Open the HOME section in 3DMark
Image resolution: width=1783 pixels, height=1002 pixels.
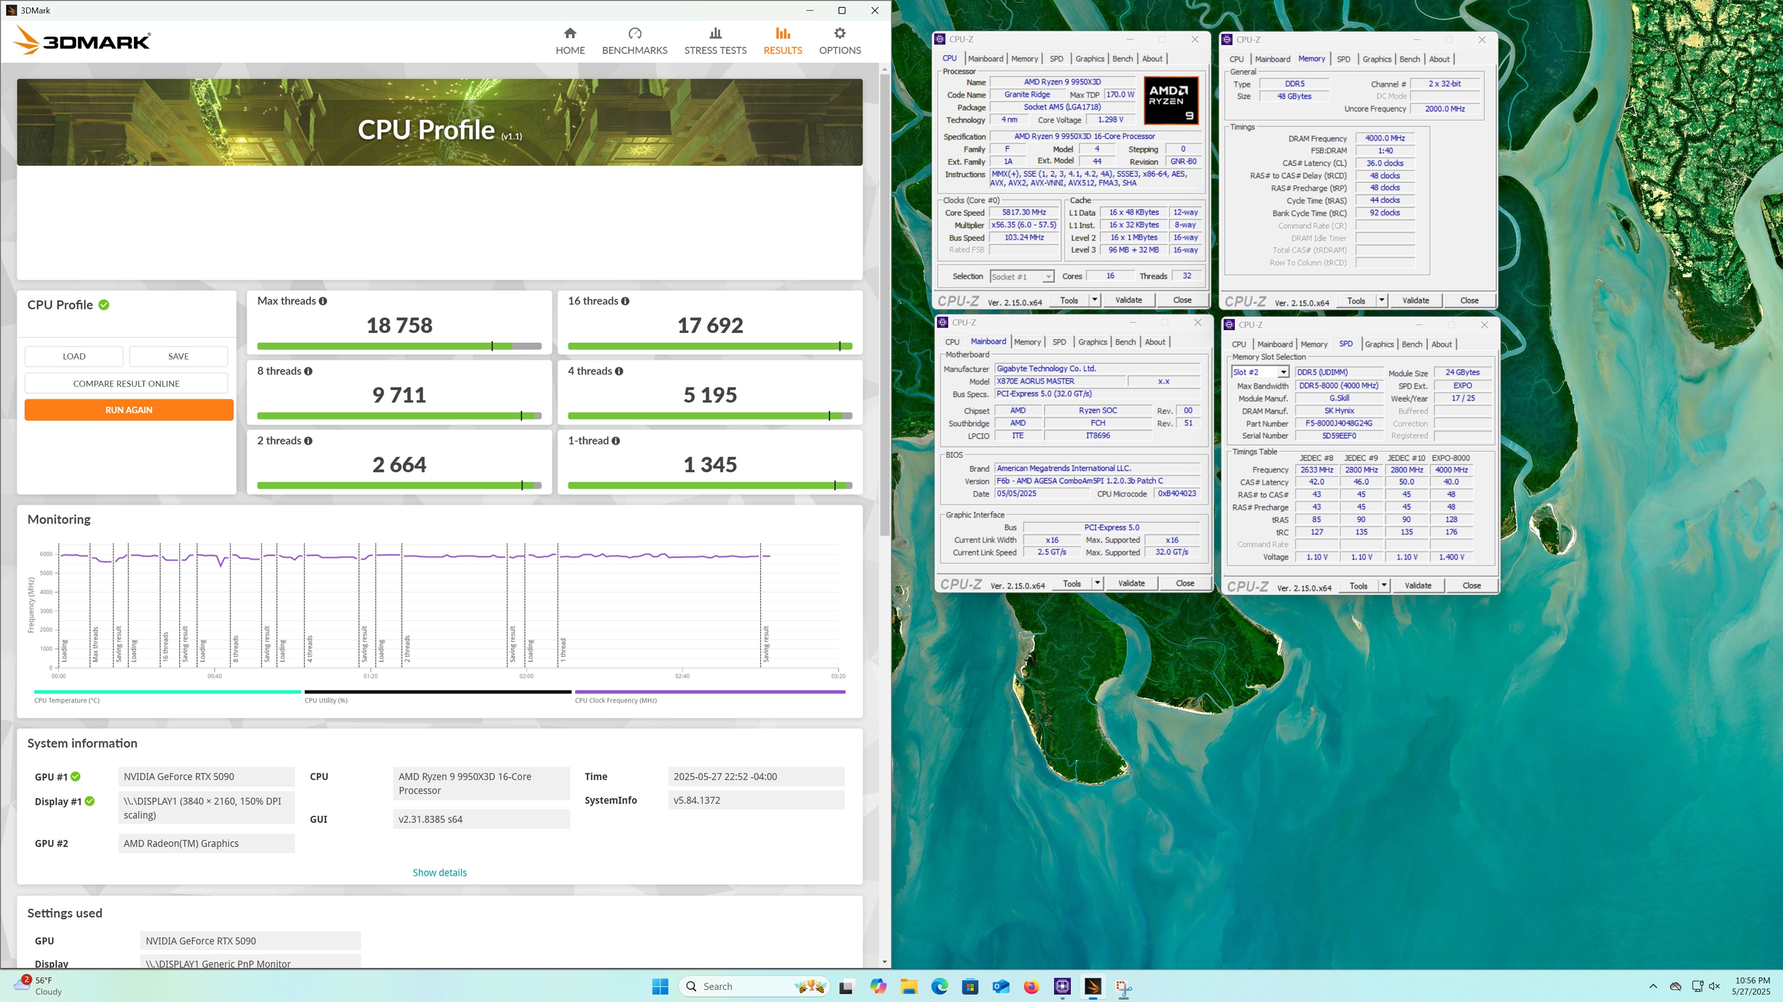pos(570,41)
